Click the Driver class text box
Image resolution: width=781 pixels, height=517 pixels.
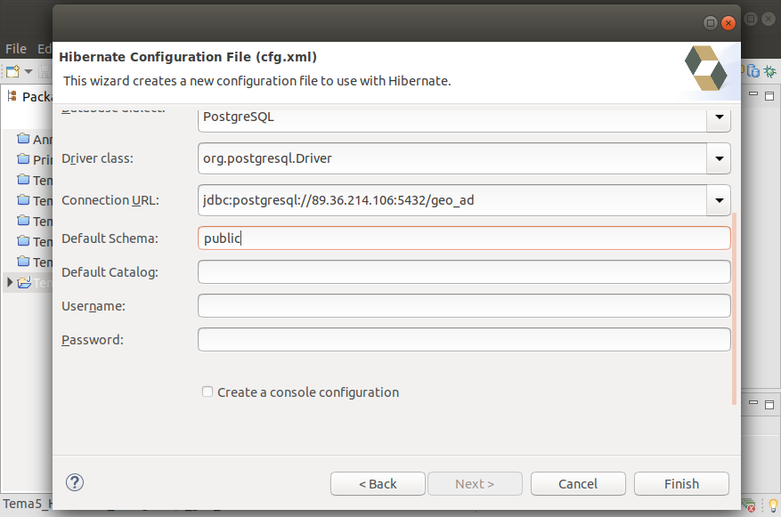pyautogui.click(x=452, y=158)
